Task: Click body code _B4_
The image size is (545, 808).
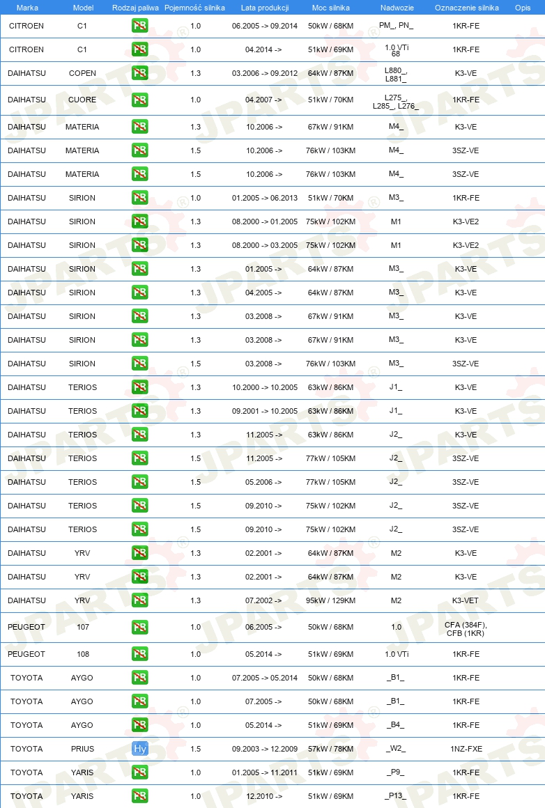Action: point(395,725)
